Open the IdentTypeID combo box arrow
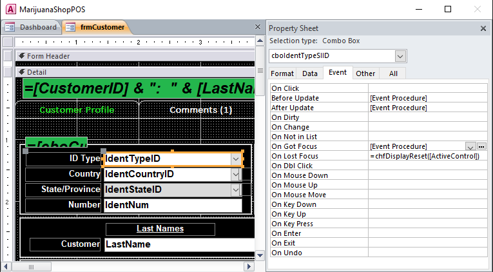 point(235,159)
